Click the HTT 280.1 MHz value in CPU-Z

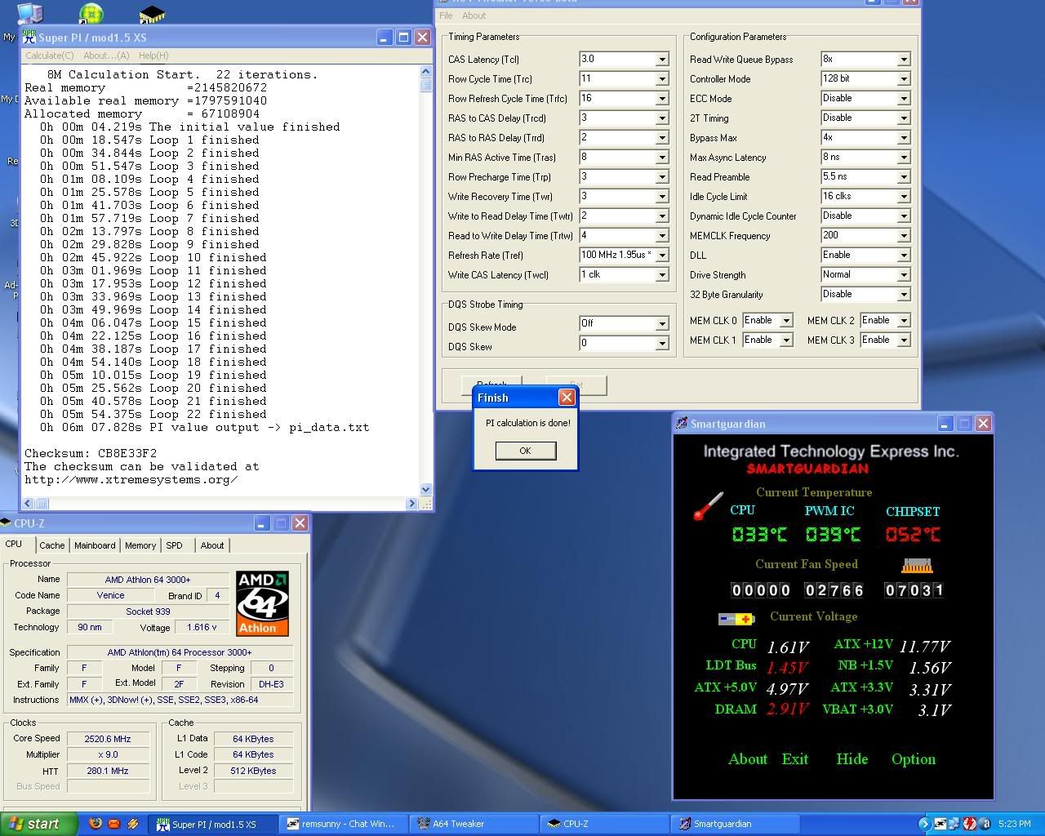[x=108, y=771]
